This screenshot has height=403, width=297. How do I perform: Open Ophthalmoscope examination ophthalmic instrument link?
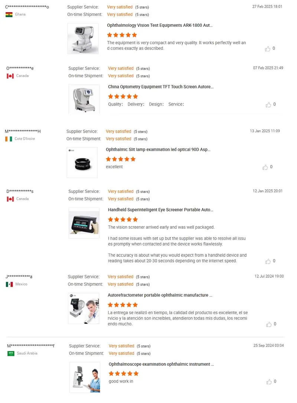tap(161, 364)
